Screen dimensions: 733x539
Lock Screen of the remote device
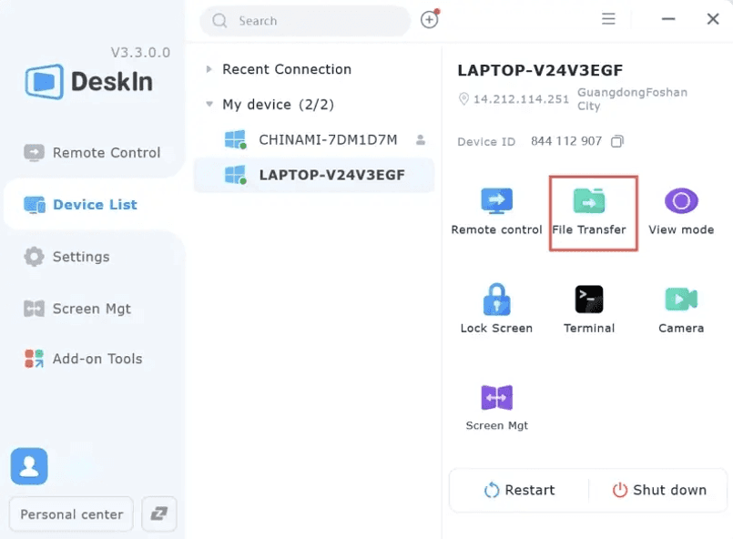tap(496, 309)
